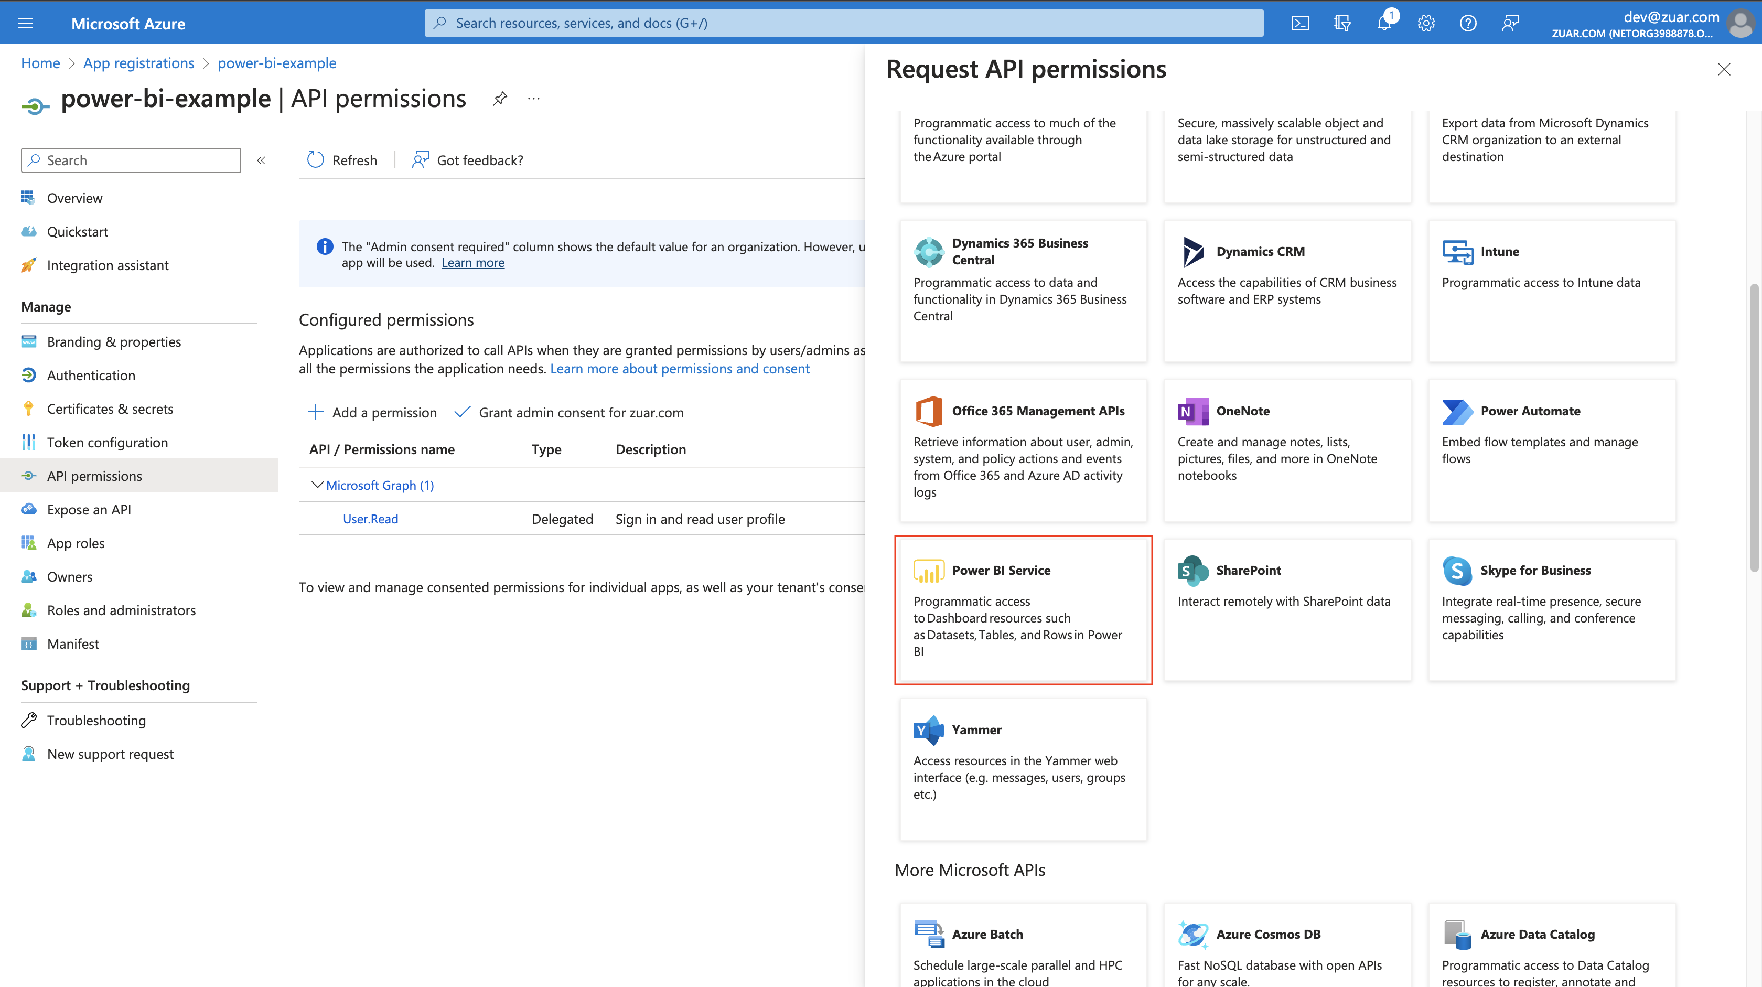
Task: Click the API / Permissions name column header
Action: (x=382, y=449)
